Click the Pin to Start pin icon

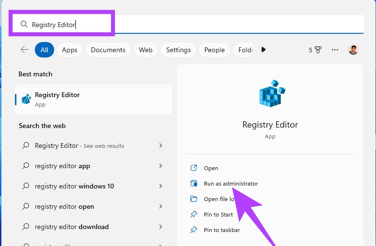pyautogui.click(x=194, y=215)
